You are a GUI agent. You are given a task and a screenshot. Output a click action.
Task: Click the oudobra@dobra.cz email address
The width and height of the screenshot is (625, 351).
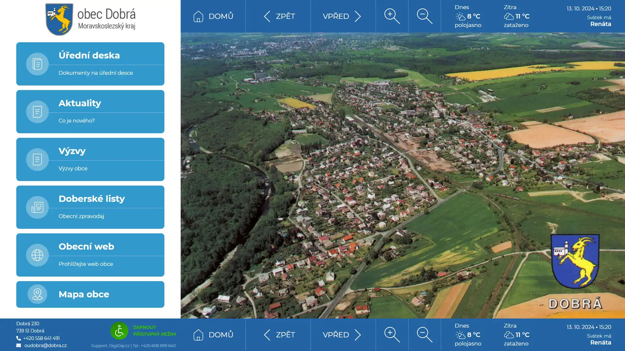coord(46,345)
